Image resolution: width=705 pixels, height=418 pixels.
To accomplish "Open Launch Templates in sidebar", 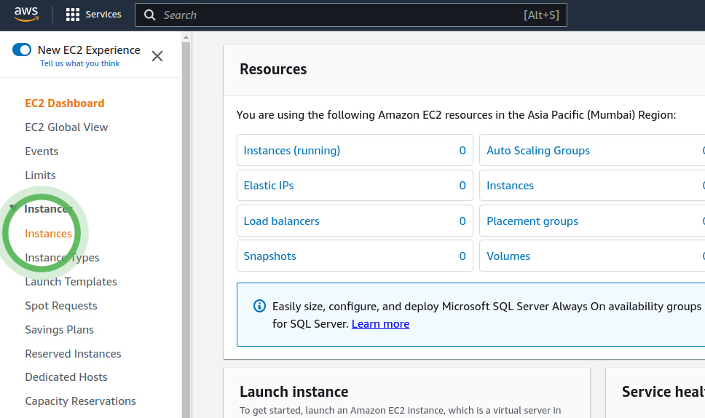I will click(71, 282).
